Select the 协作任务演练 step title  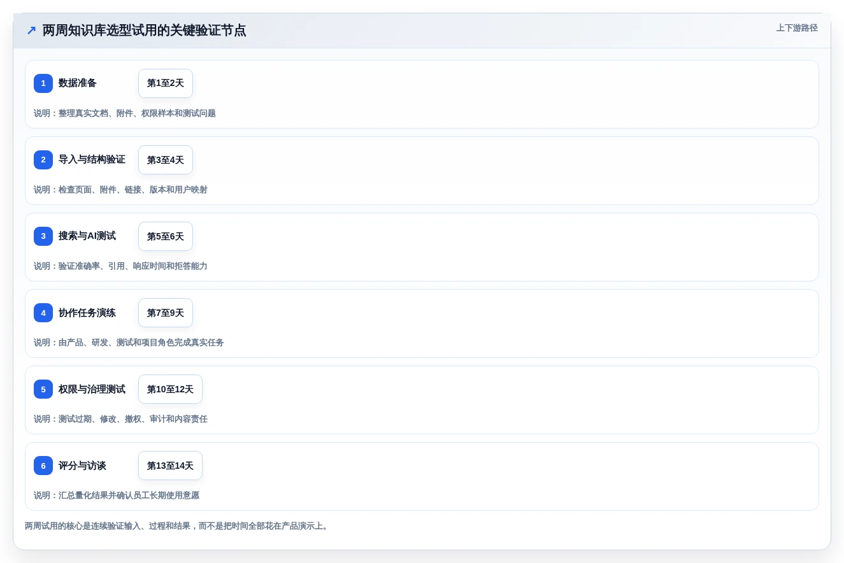[x=87, y=313]
